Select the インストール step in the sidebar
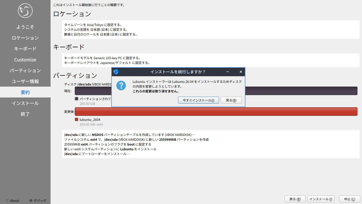Screen dimensions: 362x204 (25, 103)
